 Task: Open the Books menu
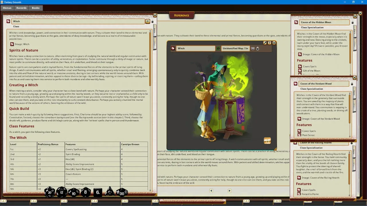pyautogui.click(x=36, y=8)
